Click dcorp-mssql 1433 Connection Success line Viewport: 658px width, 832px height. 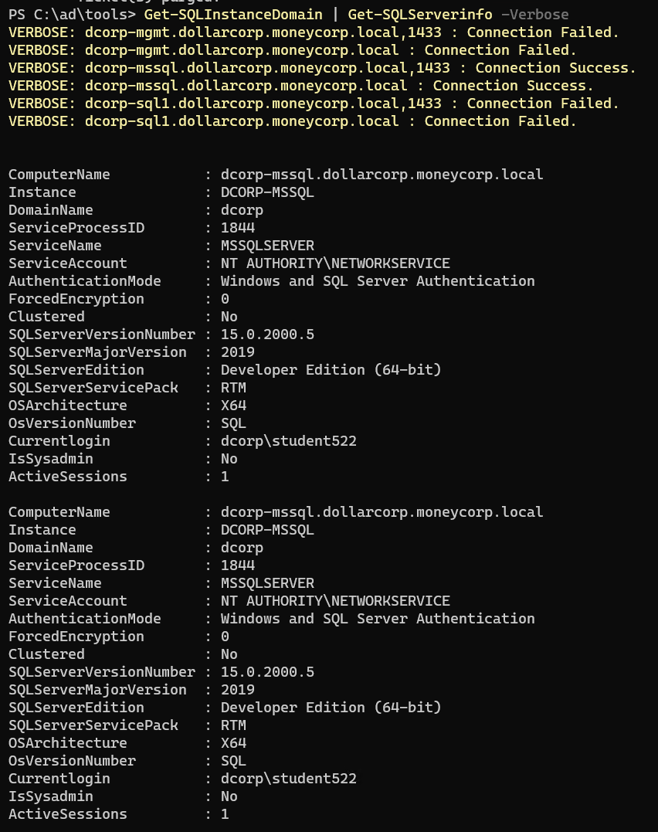click(x=322, y=68)
